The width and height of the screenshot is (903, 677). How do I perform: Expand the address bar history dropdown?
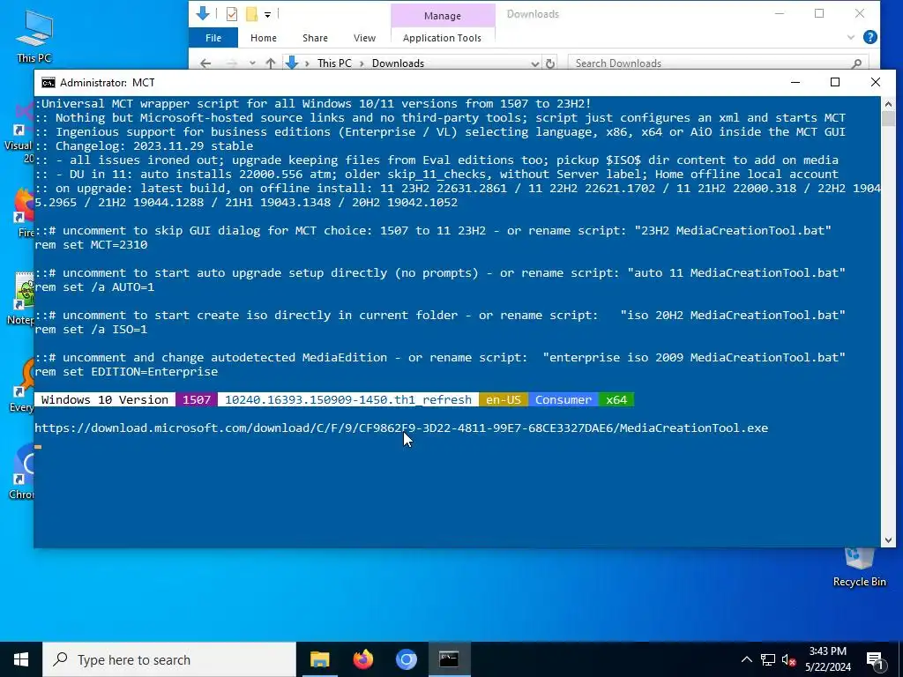pos(535,63)
